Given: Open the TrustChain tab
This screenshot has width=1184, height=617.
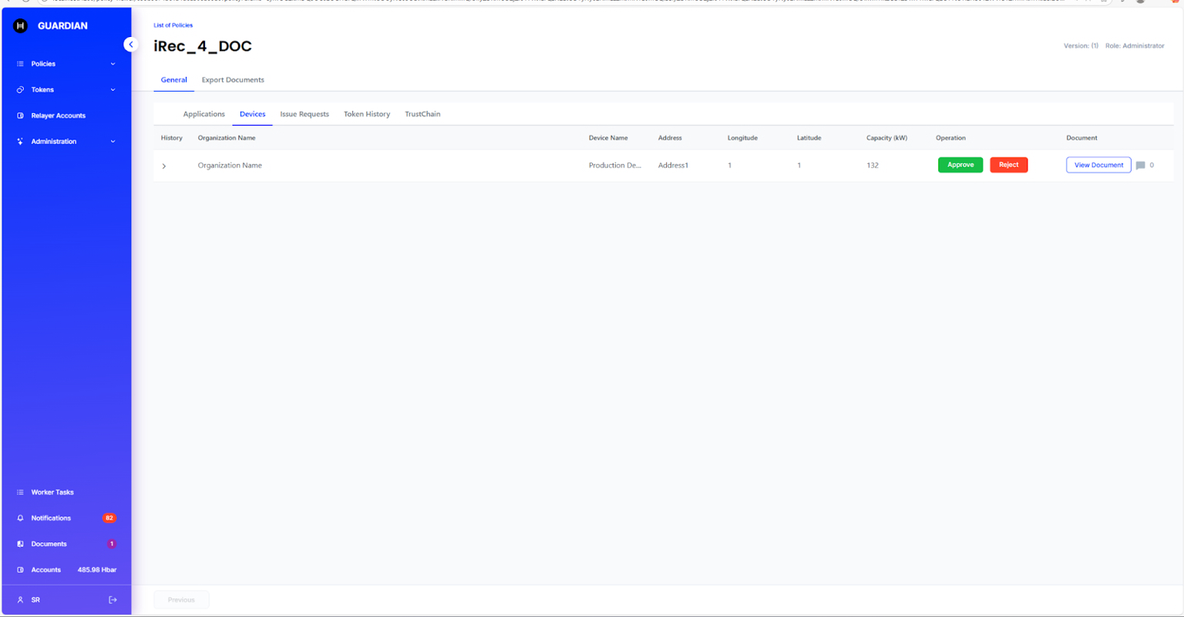Looking at the screenshot, I should [x=422, y=114].
